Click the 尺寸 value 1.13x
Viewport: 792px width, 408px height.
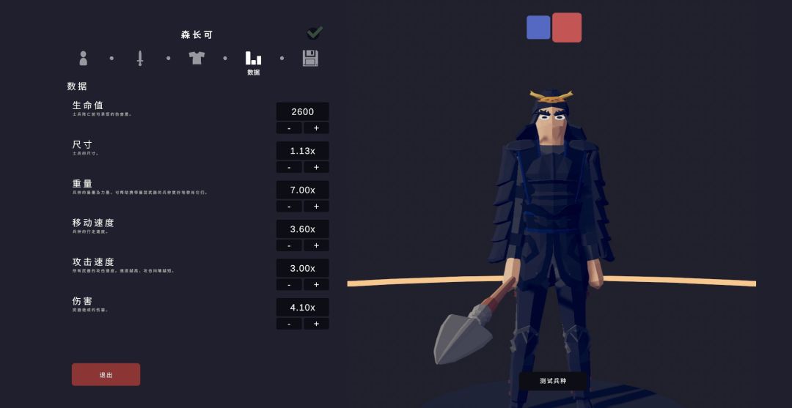pos(303,151)
